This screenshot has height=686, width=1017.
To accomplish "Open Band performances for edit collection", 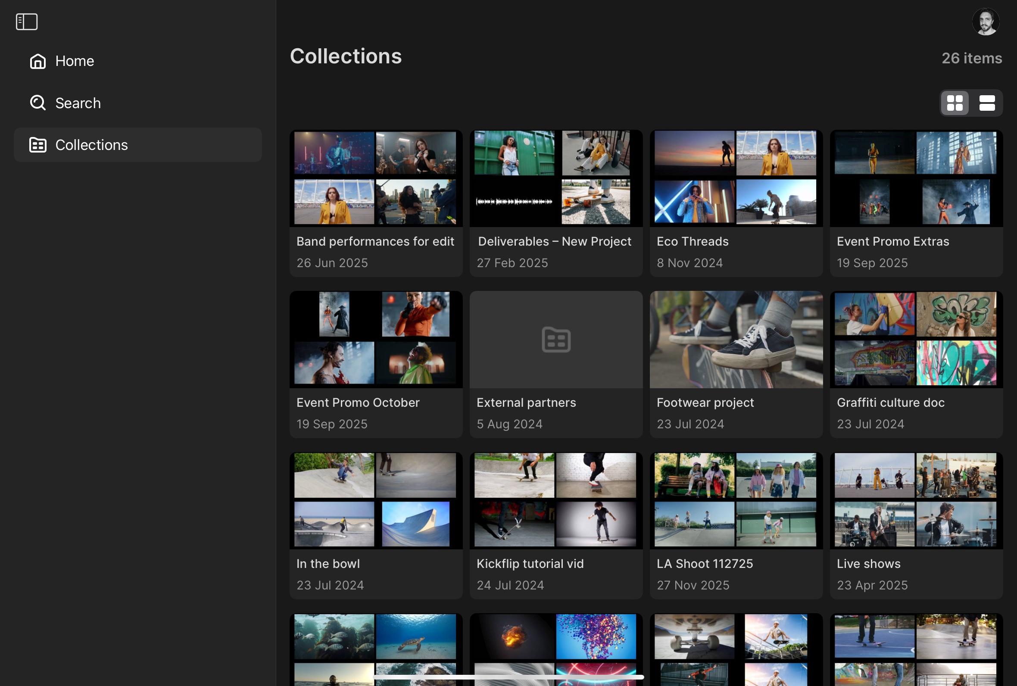I will coord(375,241).
